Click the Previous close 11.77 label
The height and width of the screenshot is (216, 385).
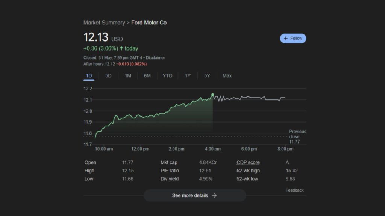297,136
